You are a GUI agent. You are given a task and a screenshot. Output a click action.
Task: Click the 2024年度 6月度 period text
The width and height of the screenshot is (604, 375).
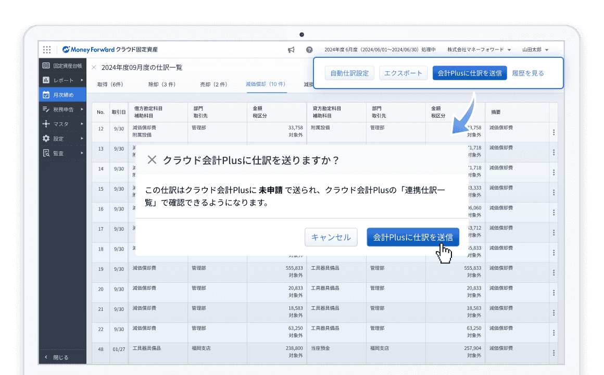(380, 49)
